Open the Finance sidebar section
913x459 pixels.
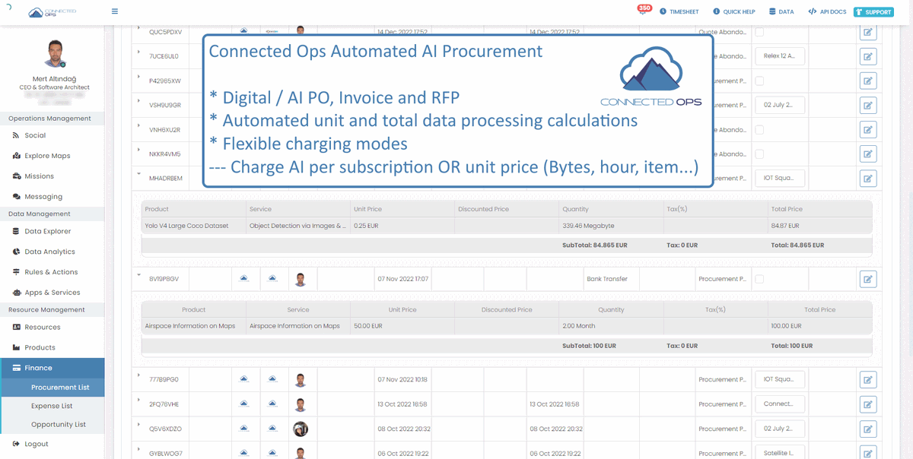tap(52, 368)
